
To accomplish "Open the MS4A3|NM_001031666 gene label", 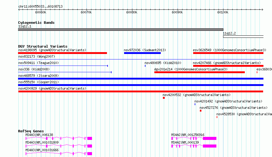I will pyautogui.click(x=42, y=150).
